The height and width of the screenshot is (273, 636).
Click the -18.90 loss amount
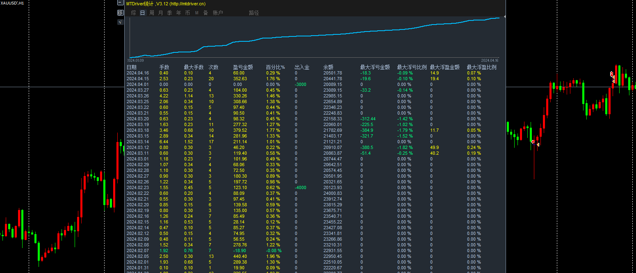click(240, 250)
